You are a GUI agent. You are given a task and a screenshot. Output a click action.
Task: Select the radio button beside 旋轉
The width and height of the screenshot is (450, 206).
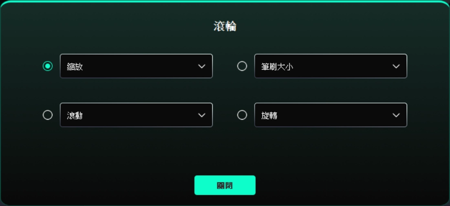click(x=242, y=115)
